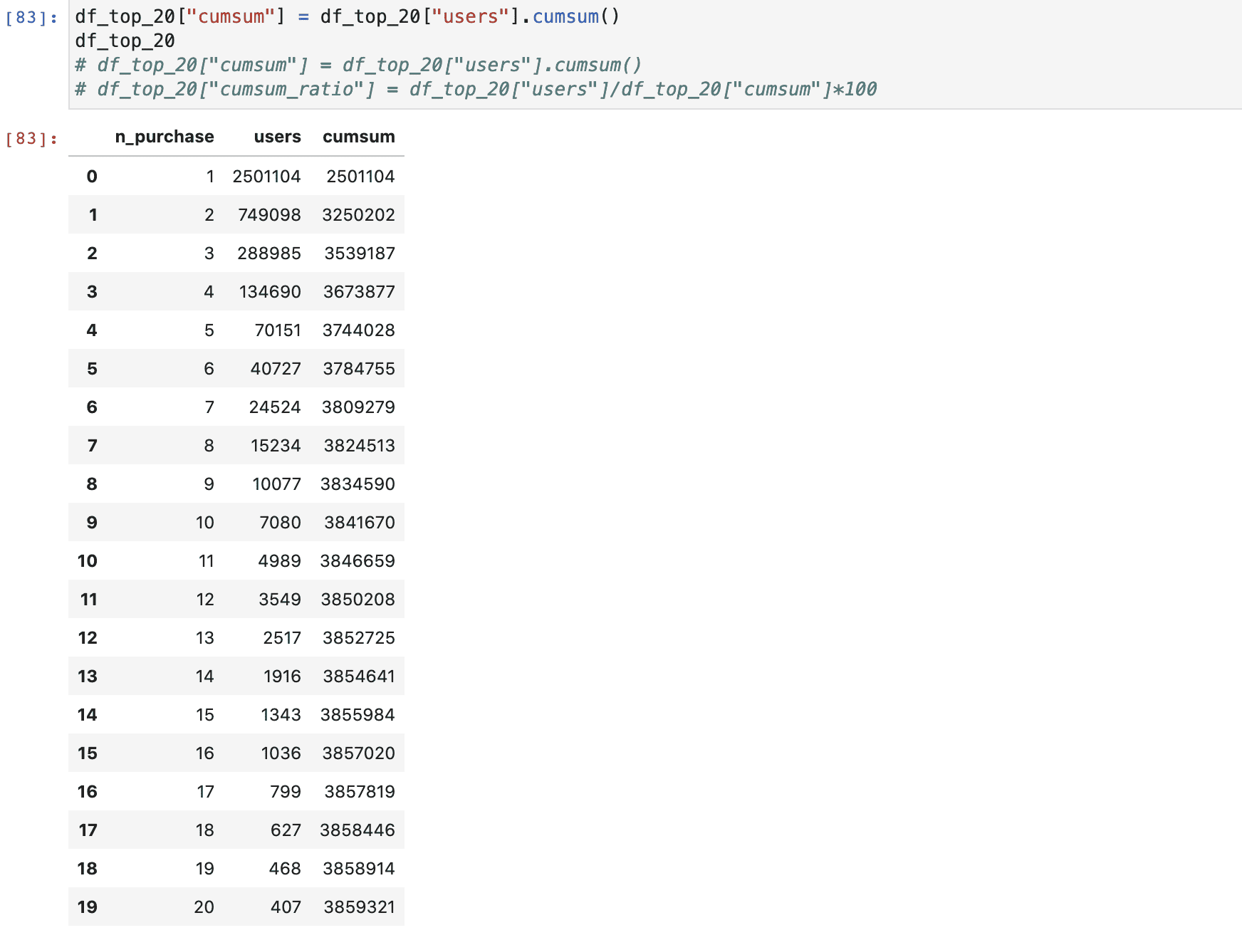Place cursor on the bare df_top_20 code line
The image size is (1242, 940).
point(125,41)
